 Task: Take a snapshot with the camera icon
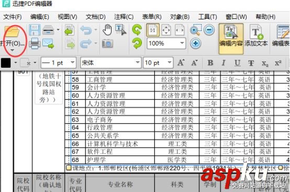(x=107, y=44)
